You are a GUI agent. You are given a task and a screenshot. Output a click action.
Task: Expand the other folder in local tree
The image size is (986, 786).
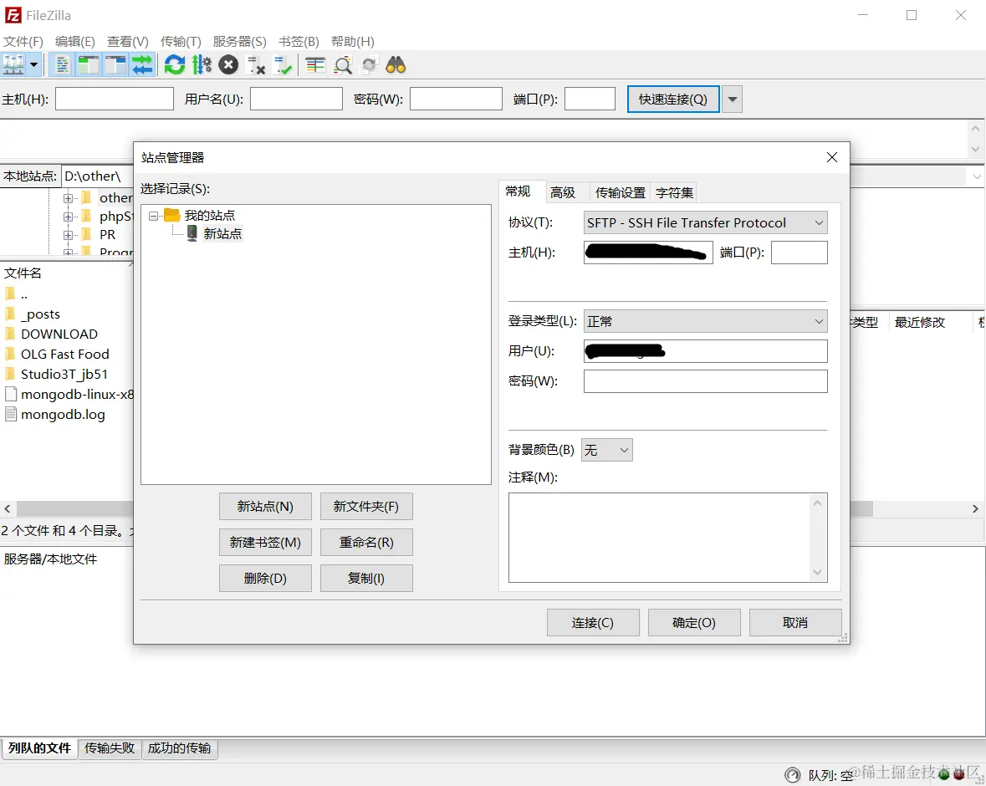(x=68, y=198)
